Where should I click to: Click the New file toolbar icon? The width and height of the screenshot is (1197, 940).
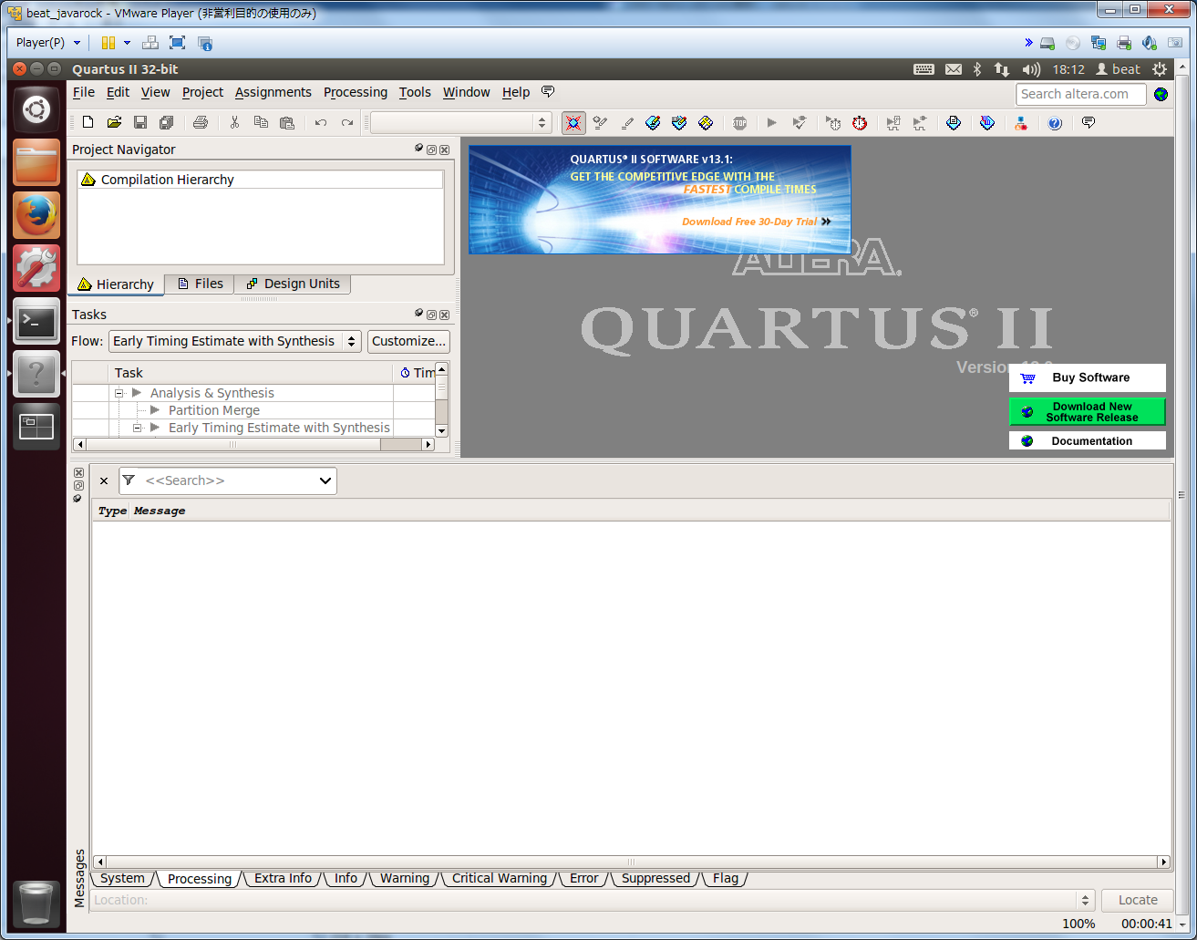tap(88, 122)
